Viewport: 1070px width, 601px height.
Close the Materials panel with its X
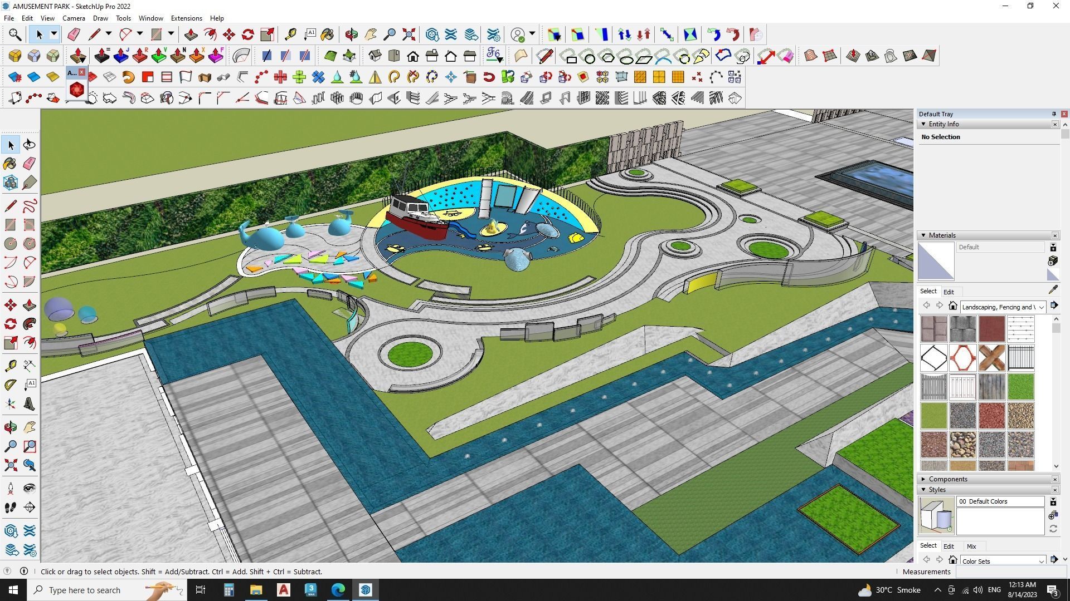tap(1055, 235)
